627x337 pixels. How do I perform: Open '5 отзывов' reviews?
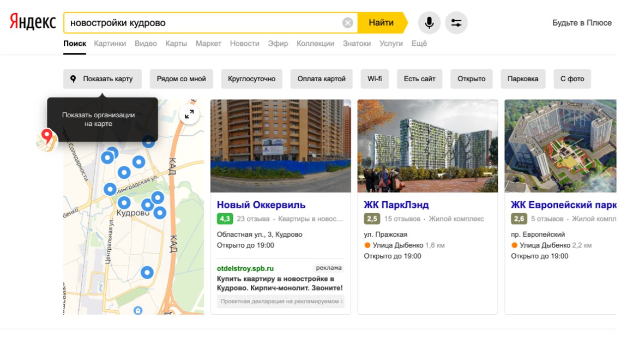[547, 219]
